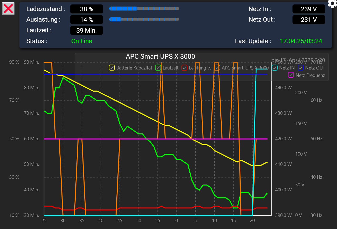Click the Auslastung load bar
The height and width of the screenshot is (229, 337).
tap(144, 19)
